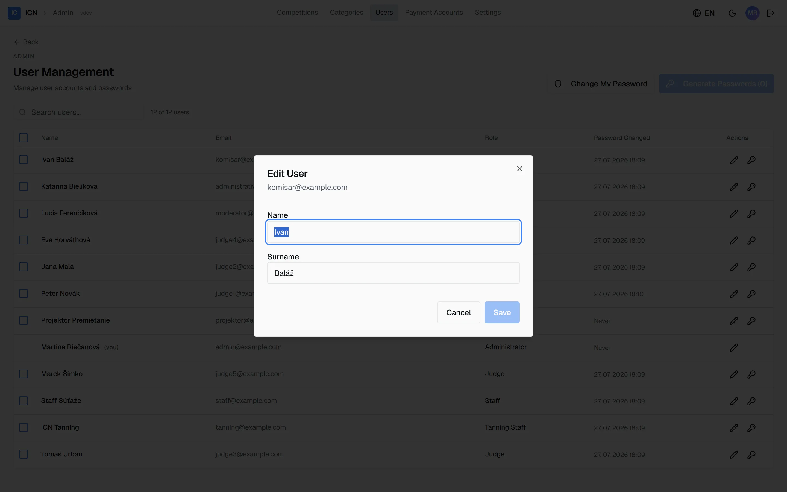Click key icon for Jana Malá
787x492 pixels.
[751, 267]
